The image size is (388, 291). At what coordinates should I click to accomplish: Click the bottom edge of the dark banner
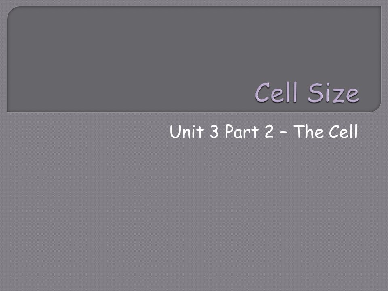(x=193, y=112)
